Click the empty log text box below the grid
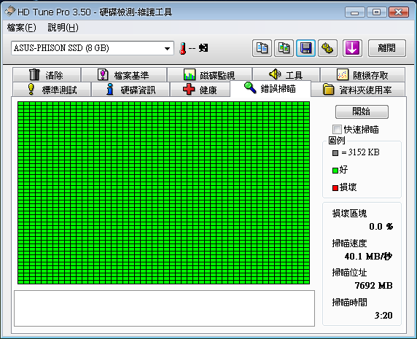This screenshot has width=417, height=339. (164, 308)
